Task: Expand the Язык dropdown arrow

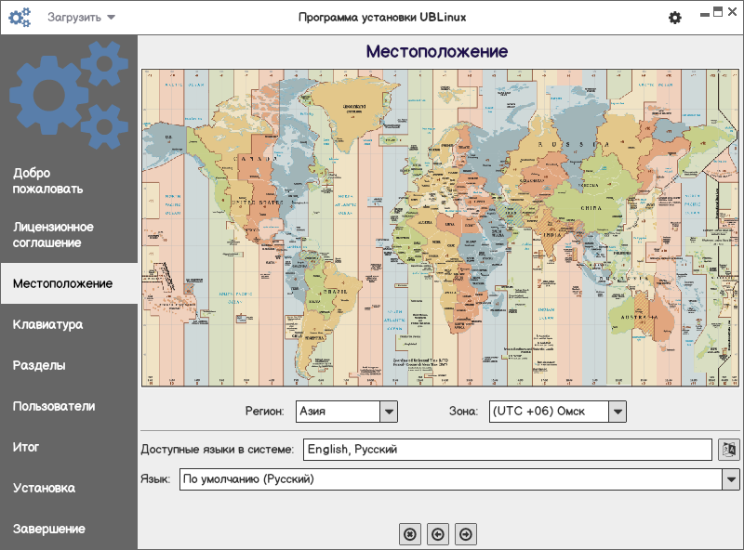Action: click(731, 479)
